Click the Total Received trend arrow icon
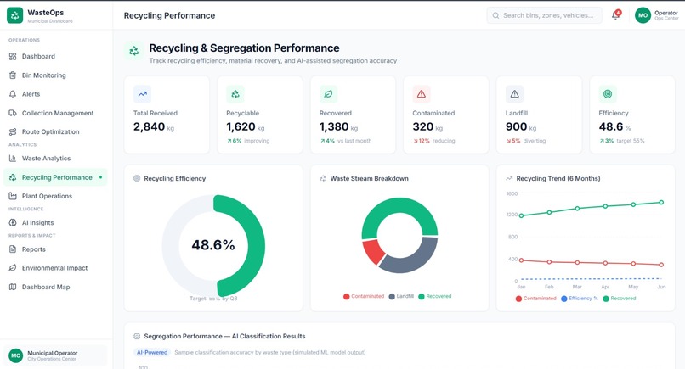 143,94
